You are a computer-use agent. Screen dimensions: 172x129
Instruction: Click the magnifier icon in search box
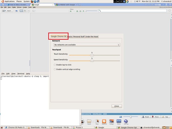coord(100,10)
